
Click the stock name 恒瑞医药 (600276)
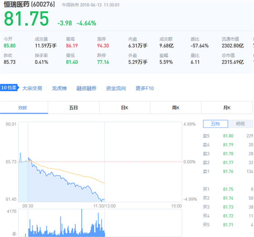tap(29, 5)
